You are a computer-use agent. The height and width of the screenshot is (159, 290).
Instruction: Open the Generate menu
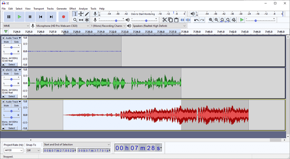61,9
